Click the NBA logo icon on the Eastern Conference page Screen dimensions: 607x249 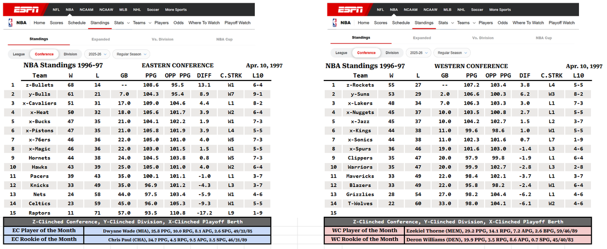(11, 23)
